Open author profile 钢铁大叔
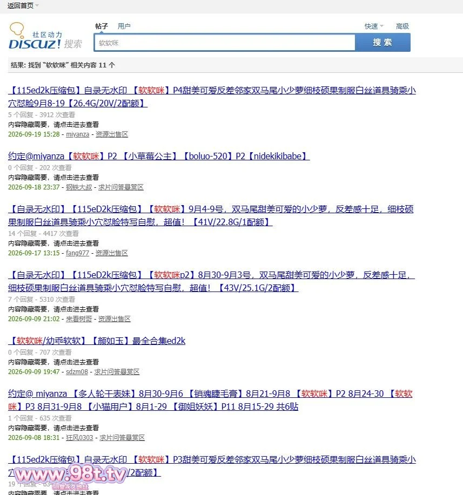The image size is (463, 495). (79, 187)
